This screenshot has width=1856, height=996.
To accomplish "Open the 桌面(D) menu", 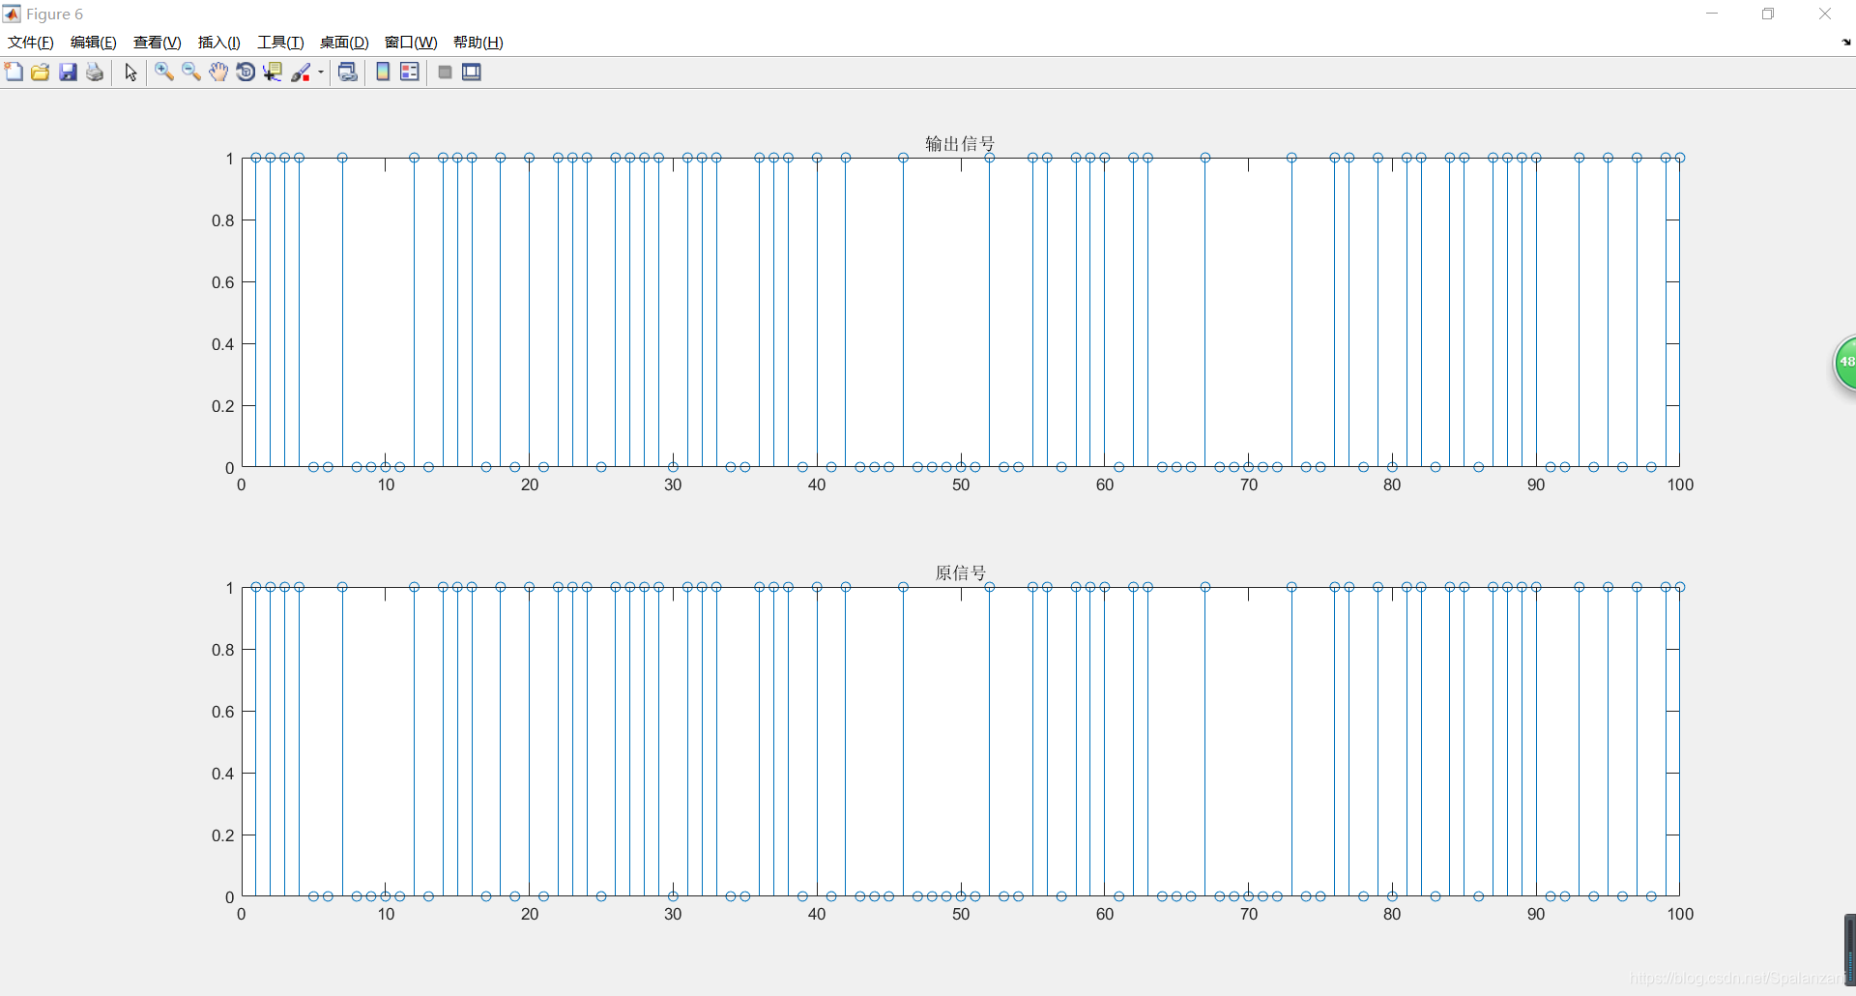I will click(344, 43).
